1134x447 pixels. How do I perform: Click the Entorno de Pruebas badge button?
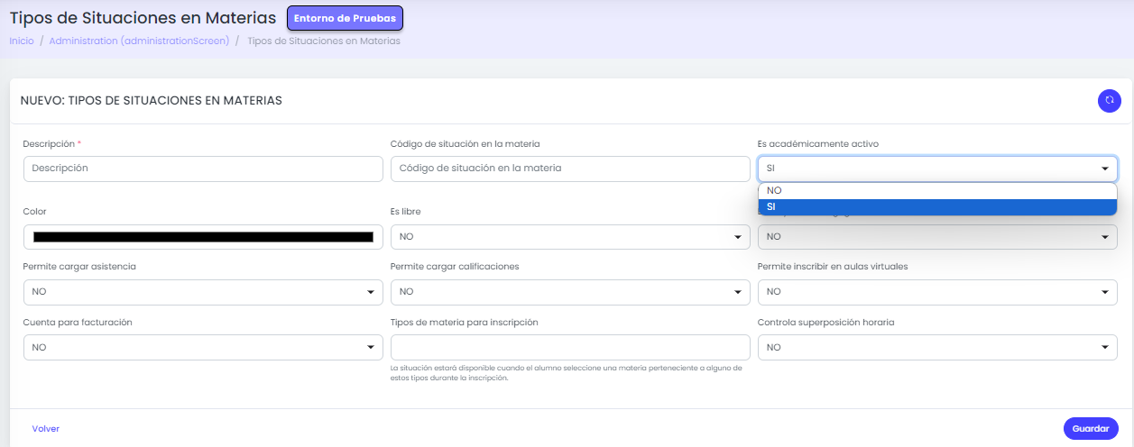click(x=346, y=18)
